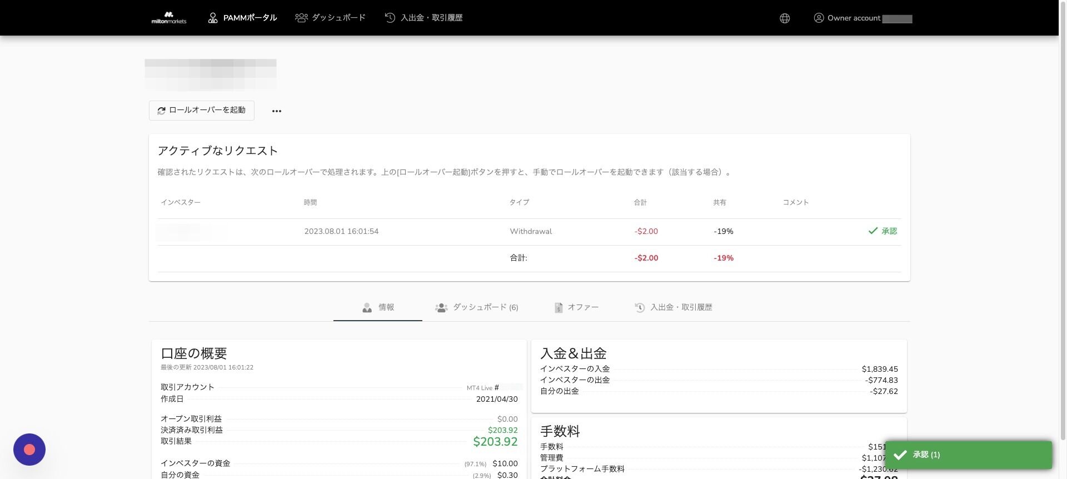Click the checkmark icon beside 承認

tap(873, 231)
